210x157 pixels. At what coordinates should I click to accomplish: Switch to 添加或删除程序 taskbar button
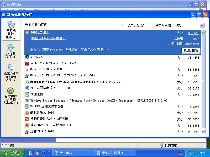point(115,153)
